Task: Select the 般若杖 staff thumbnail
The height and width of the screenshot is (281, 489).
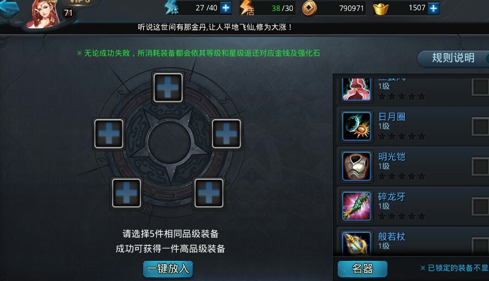Action: click(357, 243)
